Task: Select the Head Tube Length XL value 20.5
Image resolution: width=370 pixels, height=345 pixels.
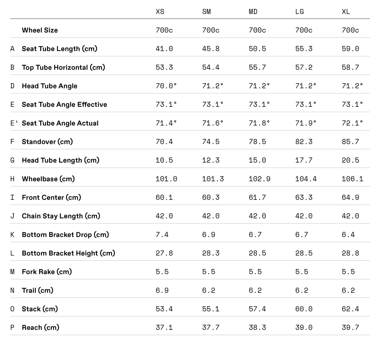Action: tap(350, 160)
